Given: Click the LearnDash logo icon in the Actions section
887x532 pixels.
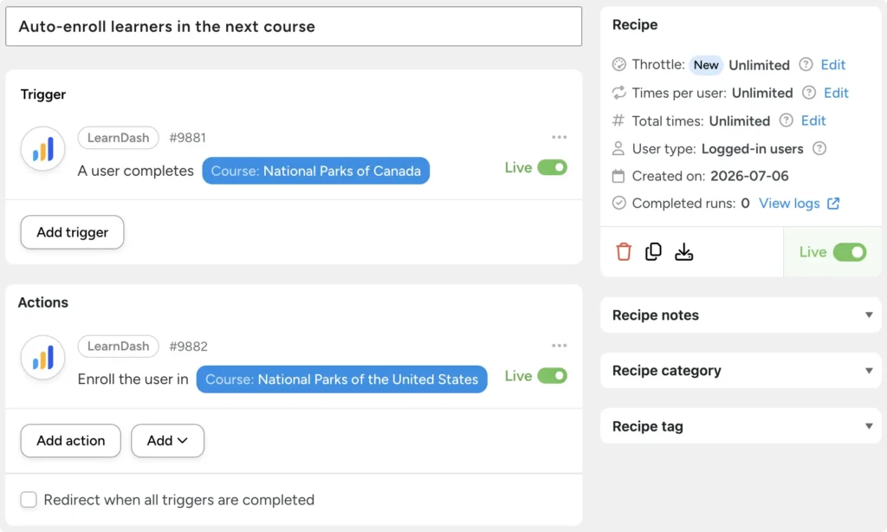Looking at the screenshot, I should point(43,358).
